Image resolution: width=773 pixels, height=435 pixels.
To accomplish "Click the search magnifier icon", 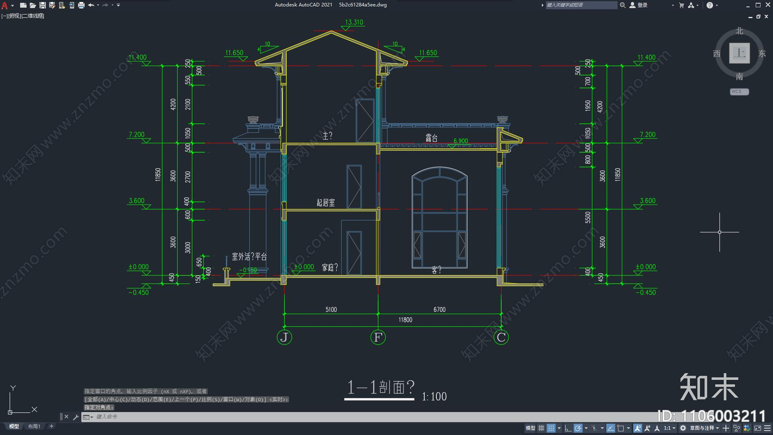I will tap(623, 5).
